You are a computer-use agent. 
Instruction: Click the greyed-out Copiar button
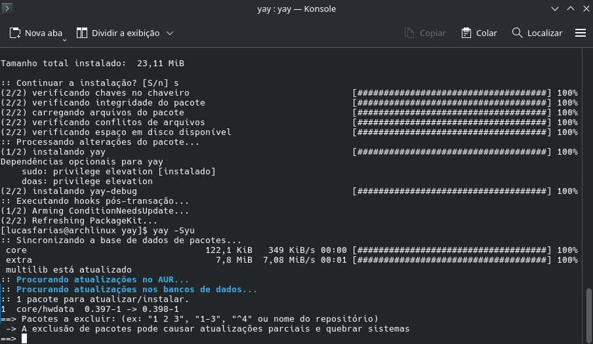click(425, 33)
